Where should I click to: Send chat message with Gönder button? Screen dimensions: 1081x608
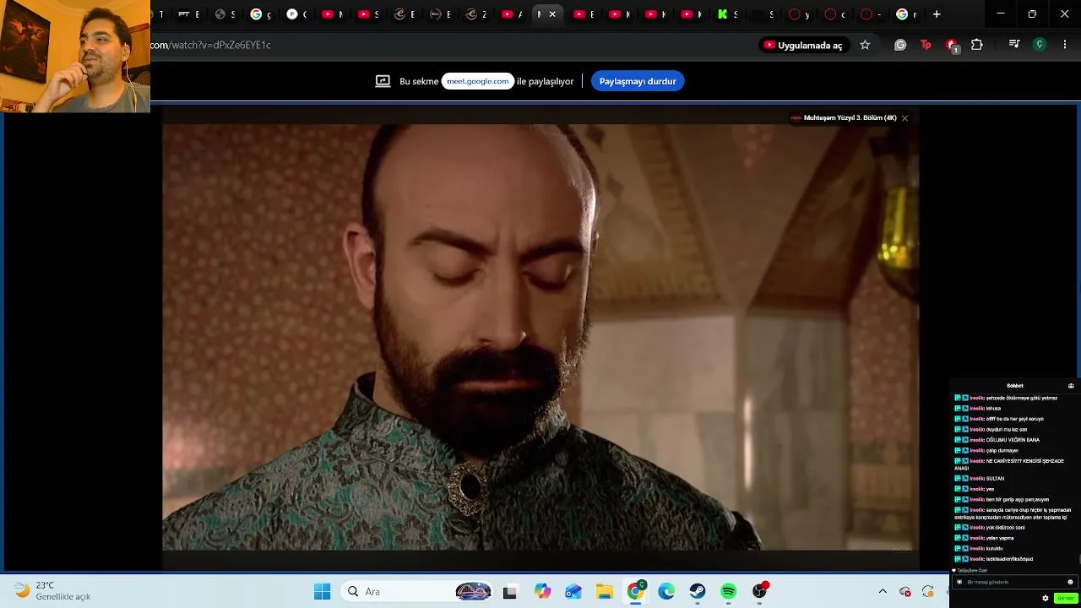pos(1066,598)
